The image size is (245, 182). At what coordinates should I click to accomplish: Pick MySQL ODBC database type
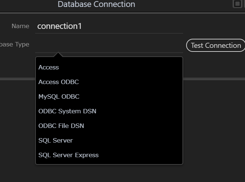109,96
